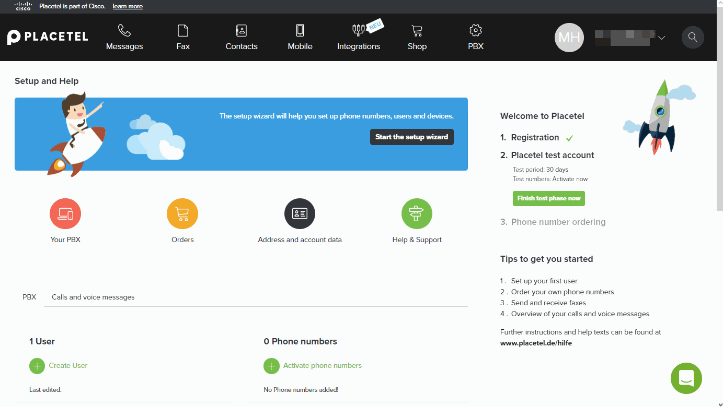Open Shop via the shopping cart icon
723x407 pixels.
tap(417, 30)
